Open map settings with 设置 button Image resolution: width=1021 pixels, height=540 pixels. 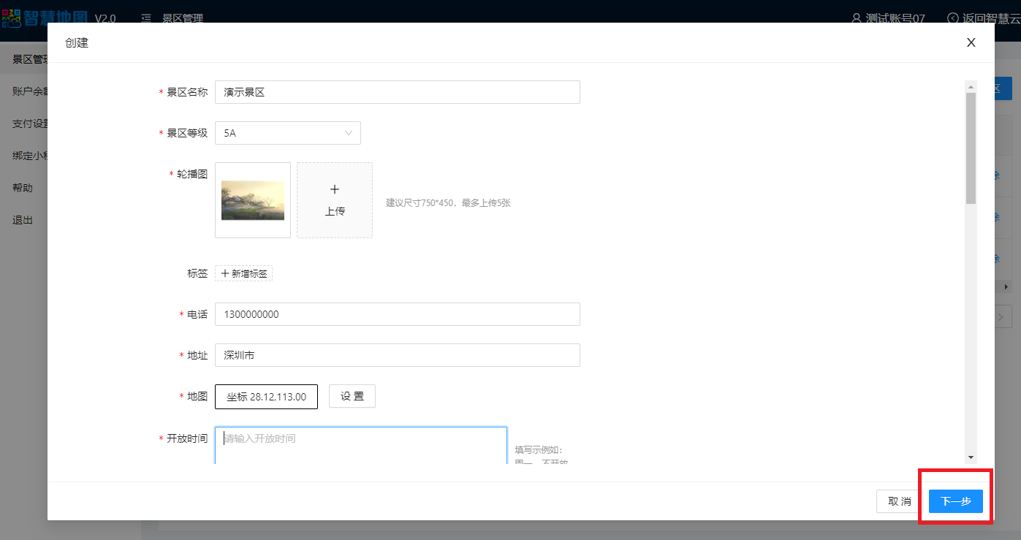pyautogui.click(x=352, y=396)
